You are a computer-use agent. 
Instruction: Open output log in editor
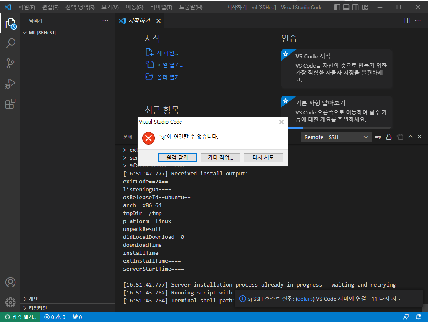pyautogui.click(x=400, y=137)
